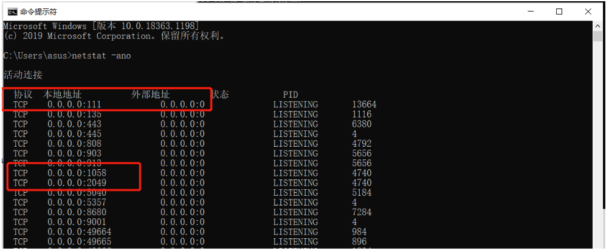This screenshot has width=609, height=251.
Task: Click local address 0.0.0.0:903
Action: [x=74, y=153]
